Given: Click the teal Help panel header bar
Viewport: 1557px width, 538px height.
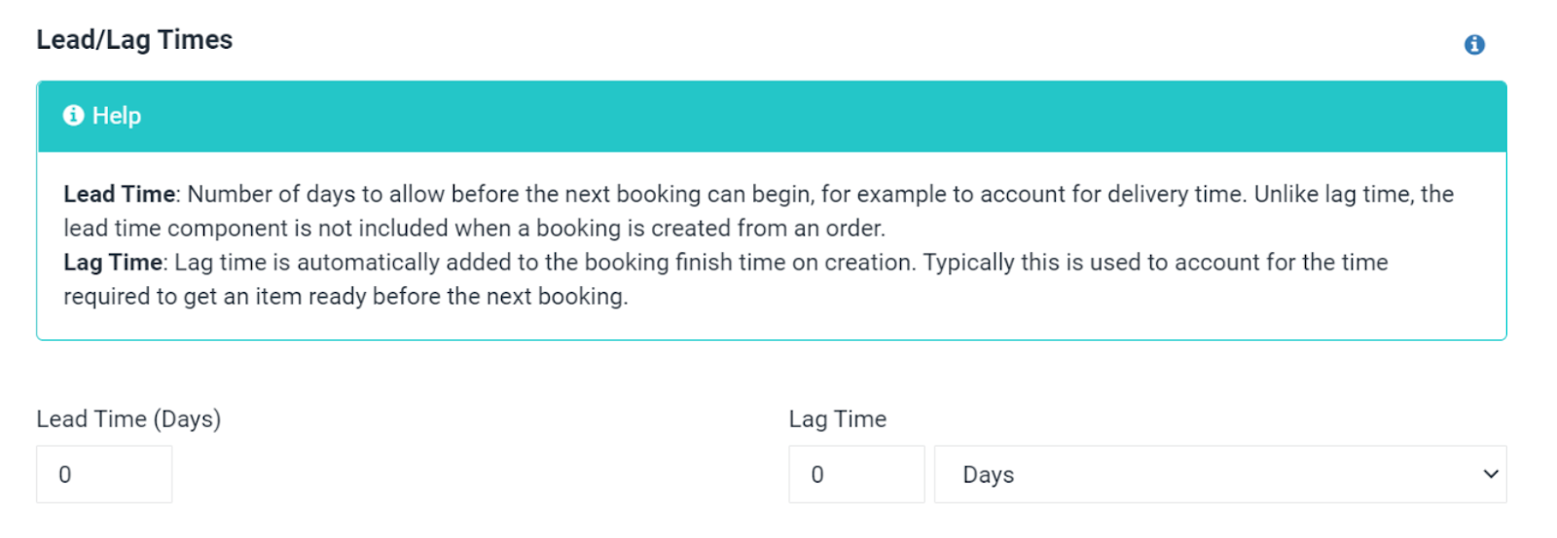Looking at the screenshot, I should [778, 116].
